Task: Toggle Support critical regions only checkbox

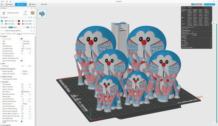Action: click(x=22, y=58)
